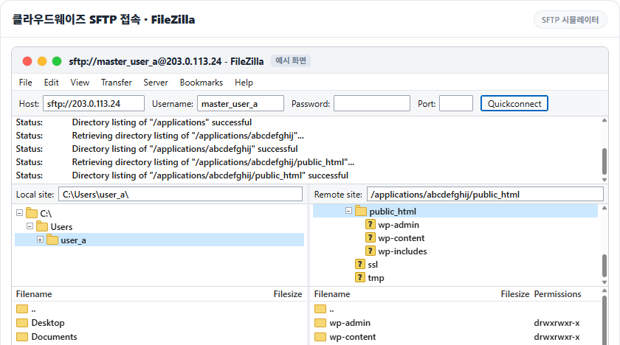
Task: Select wp-content row in remote file list
Action: 457,337
